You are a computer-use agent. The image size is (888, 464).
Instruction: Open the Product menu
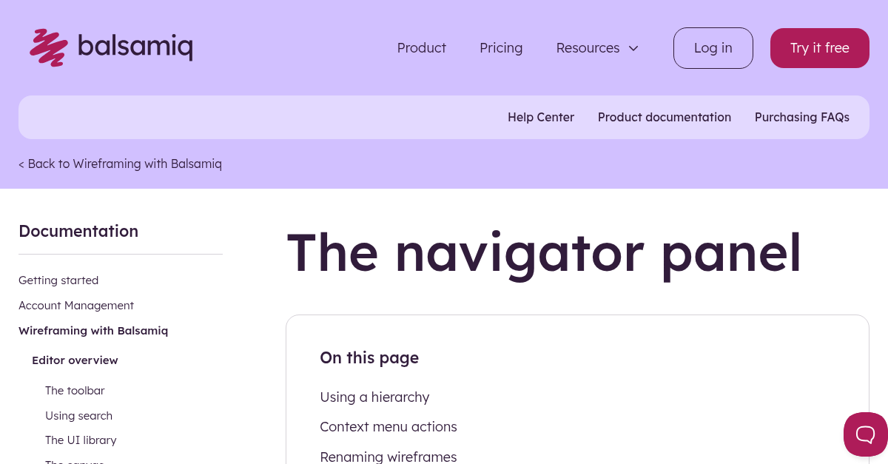point(421,47)
